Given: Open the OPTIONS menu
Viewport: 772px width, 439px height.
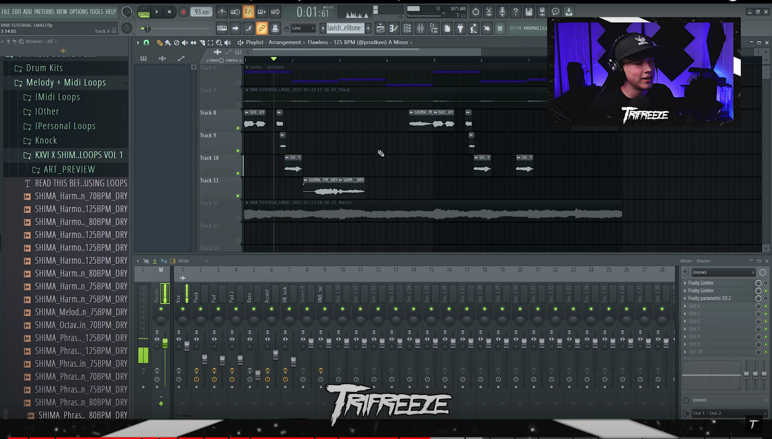Looking at the screenshot, I should [78, 12].
